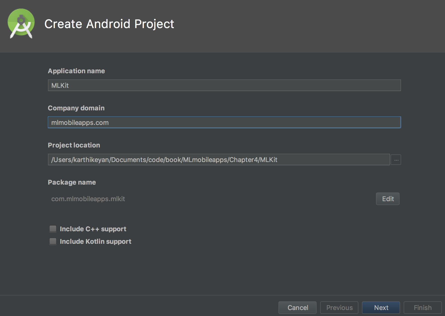Screen dimensions: 445x316
Task: Click the Package name label
Action: pyautogui.click(x=72, y=182)
